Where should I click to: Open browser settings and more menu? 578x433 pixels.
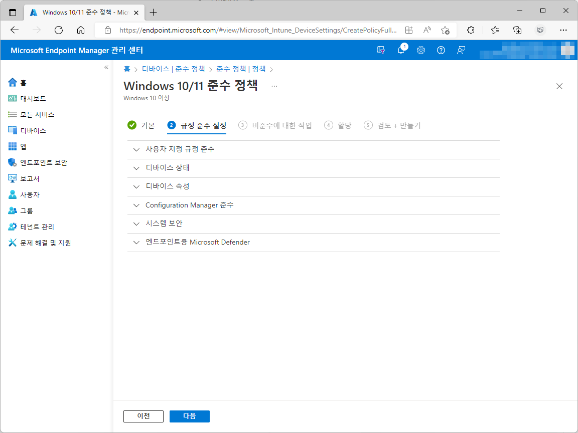tap(563, 30)
